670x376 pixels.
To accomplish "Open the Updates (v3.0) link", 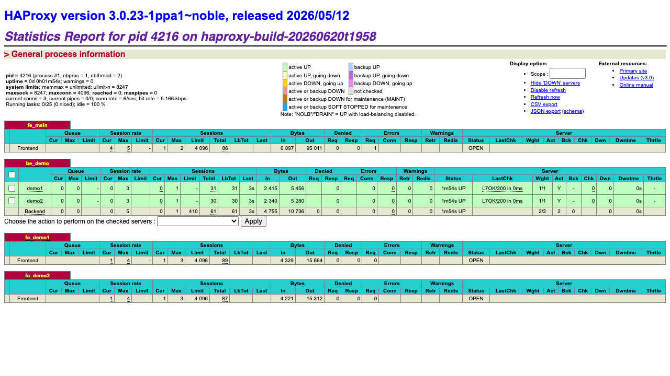I will (636, 78).
